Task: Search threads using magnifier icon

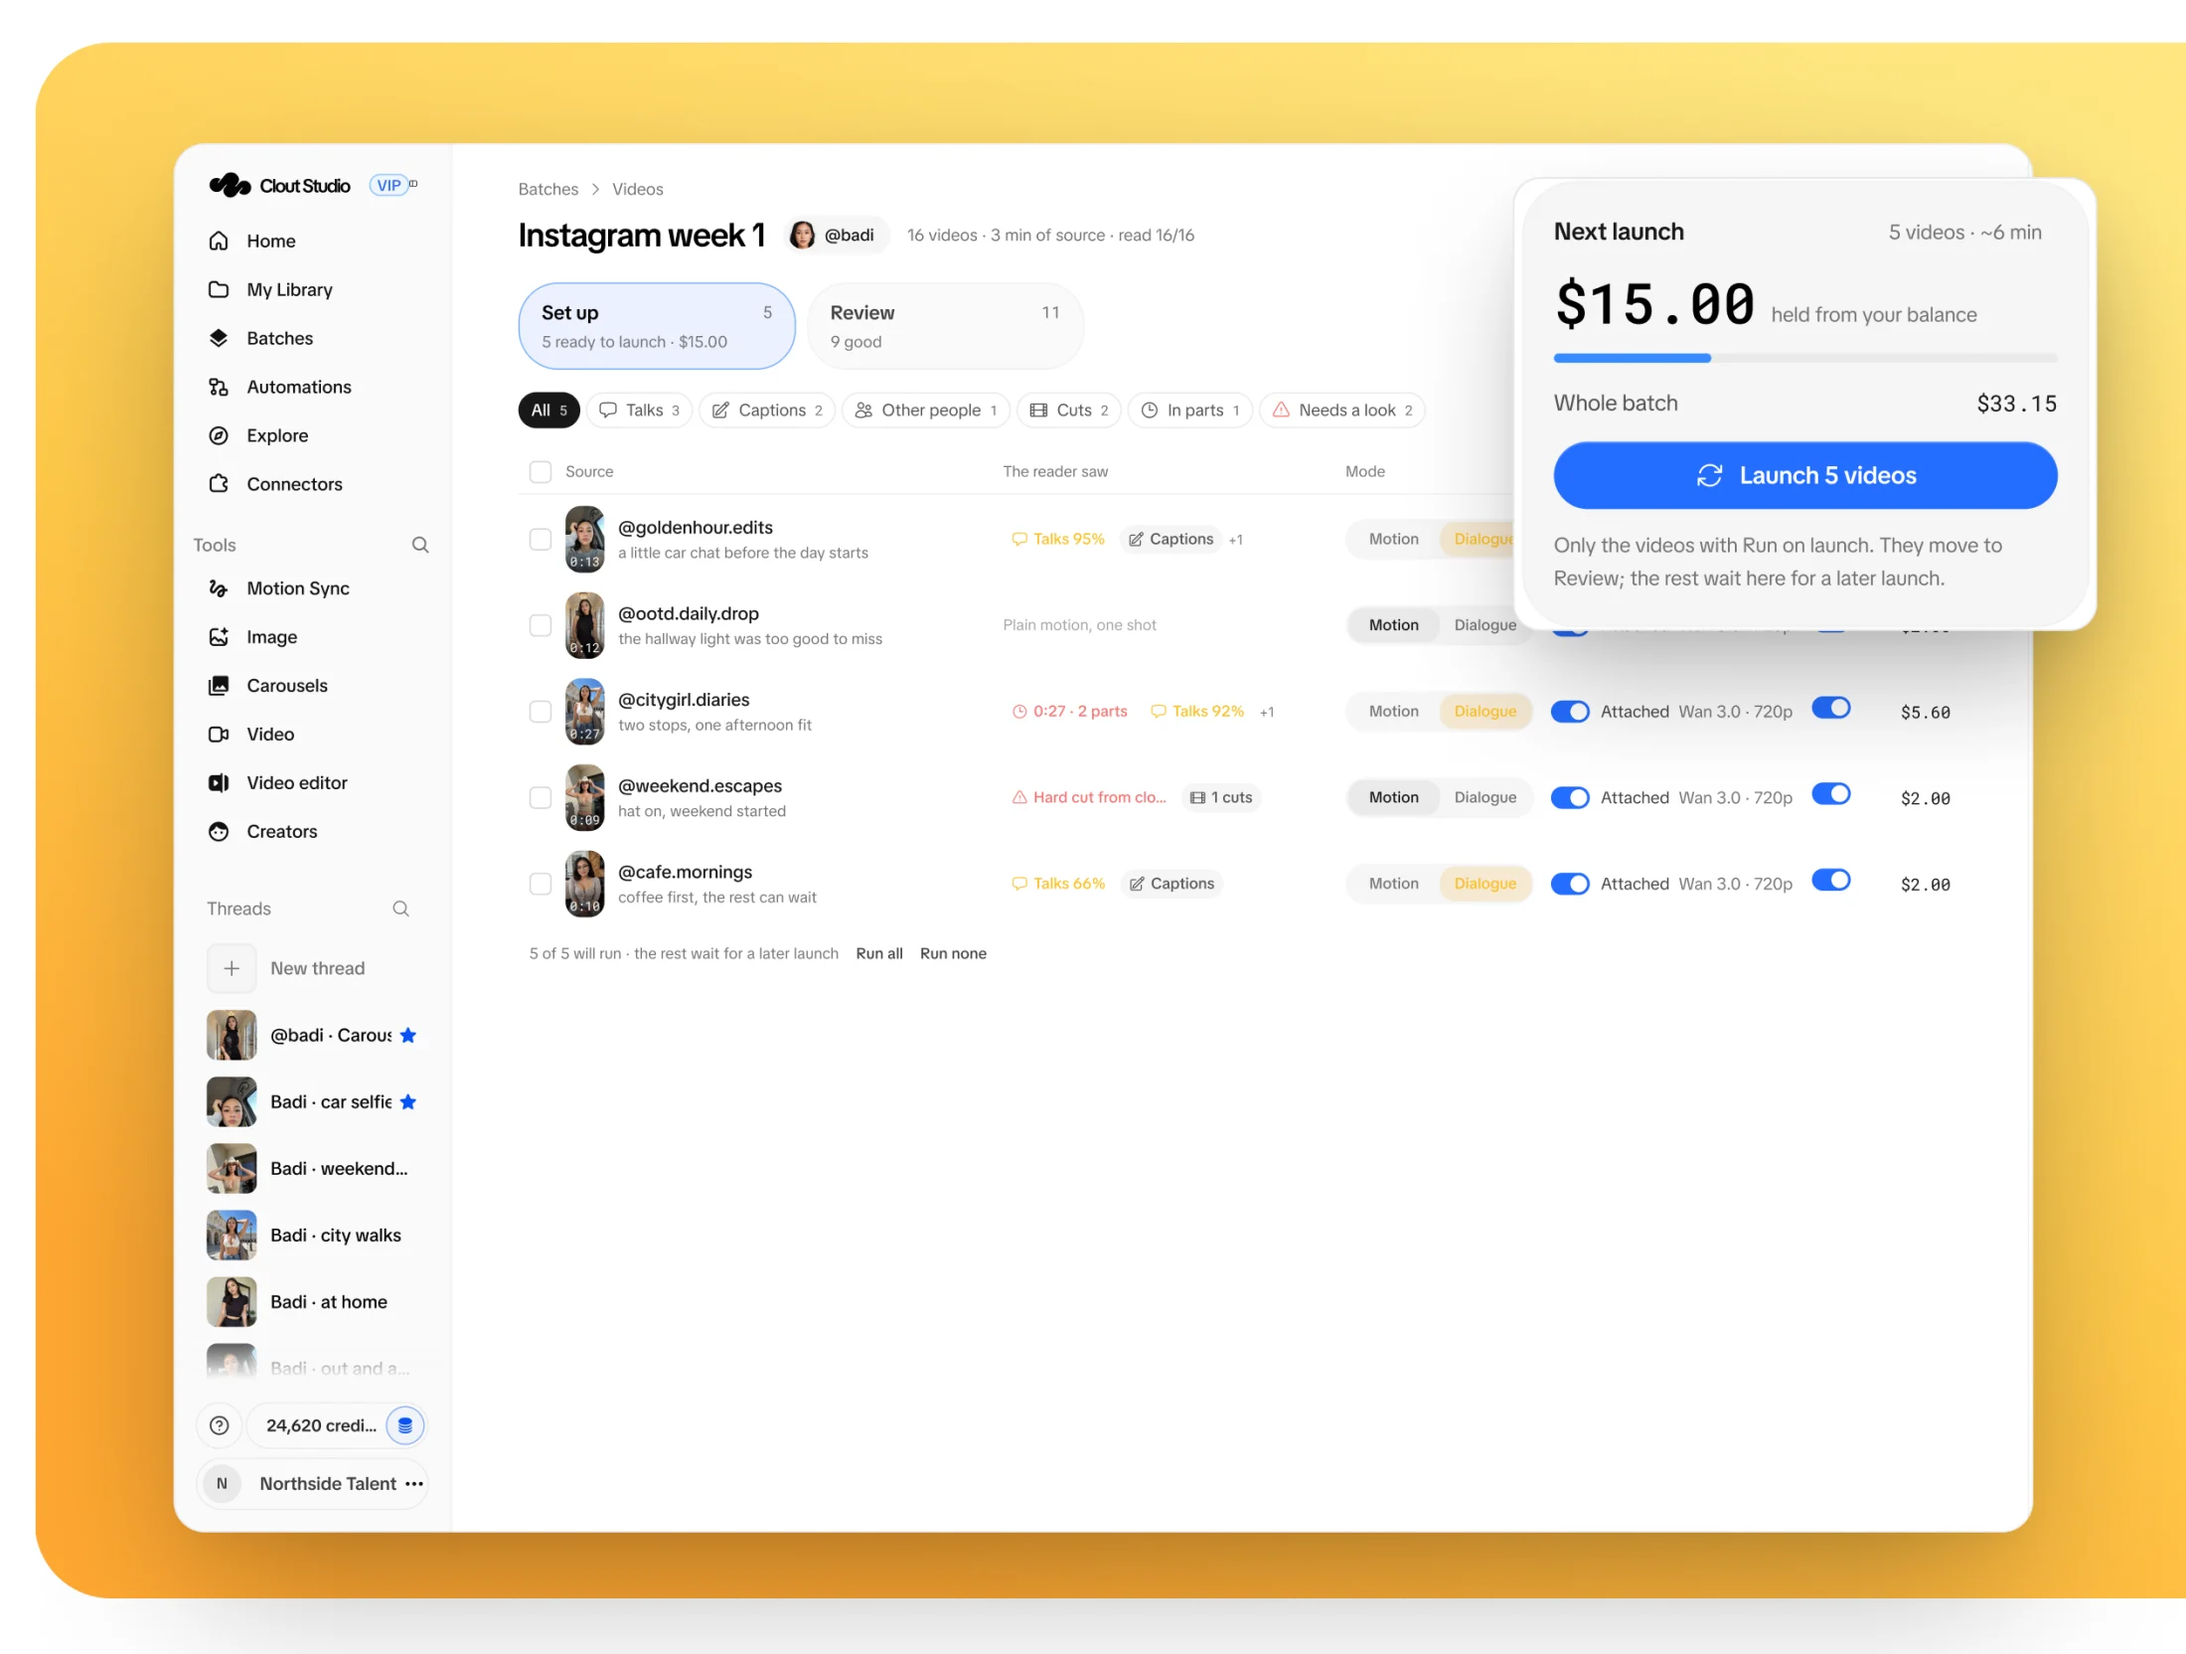Action: (400, 909)
